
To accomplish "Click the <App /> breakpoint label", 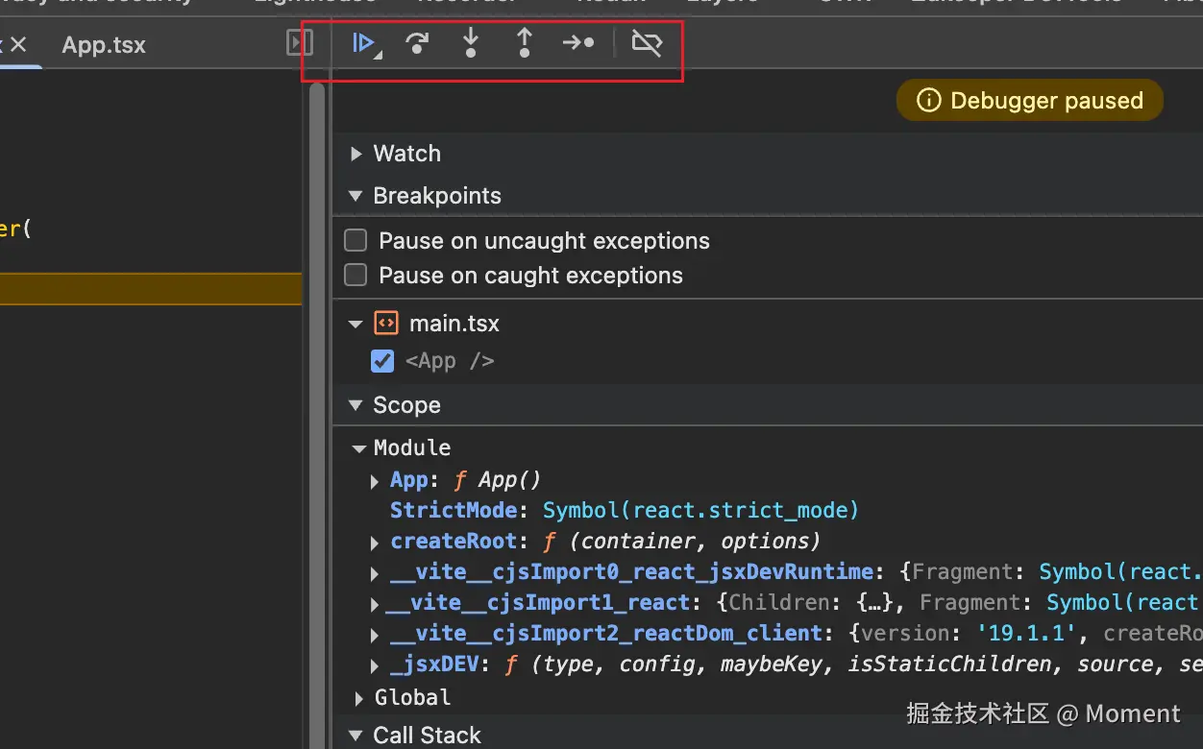I will click(450, 361).
